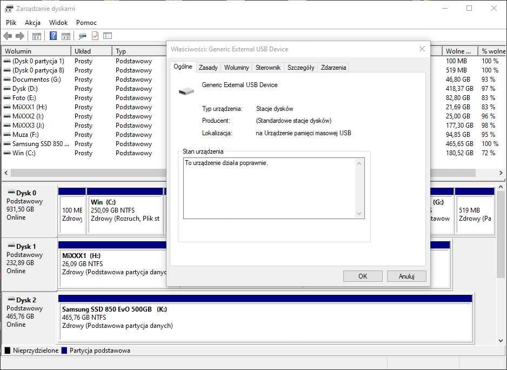The image size is (507, 370).
Task: Click the 418,37 GB free space cell
Action: (459, 89)
